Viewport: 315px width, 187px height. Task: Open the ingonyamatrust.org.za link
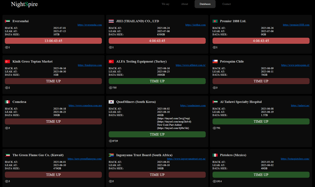186,159
